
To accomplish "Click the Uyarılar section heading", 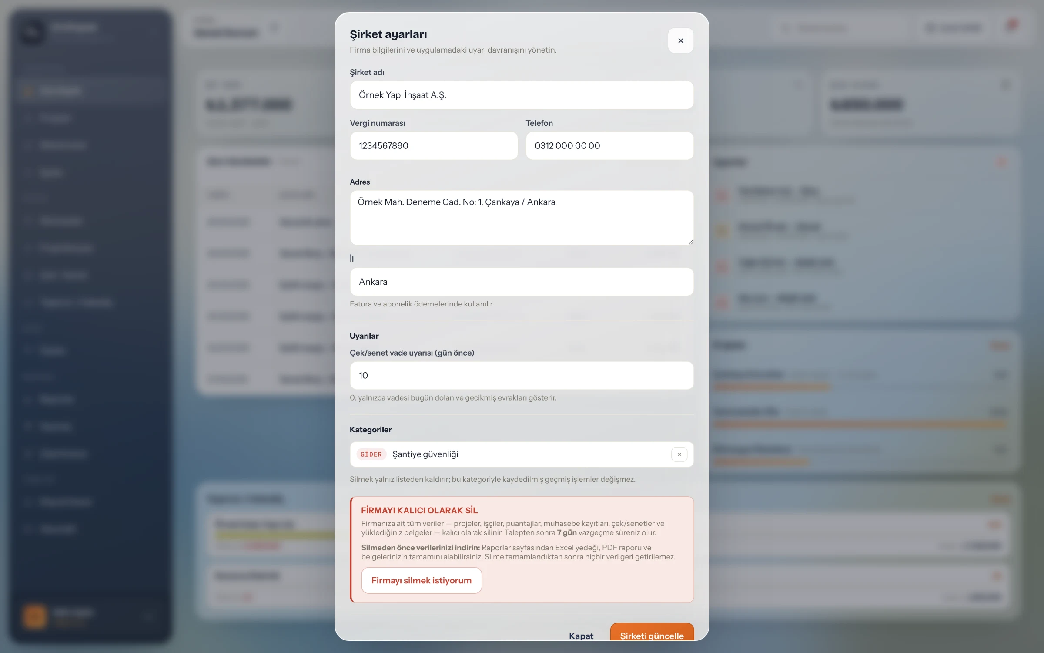I will (x=364, y=336).
